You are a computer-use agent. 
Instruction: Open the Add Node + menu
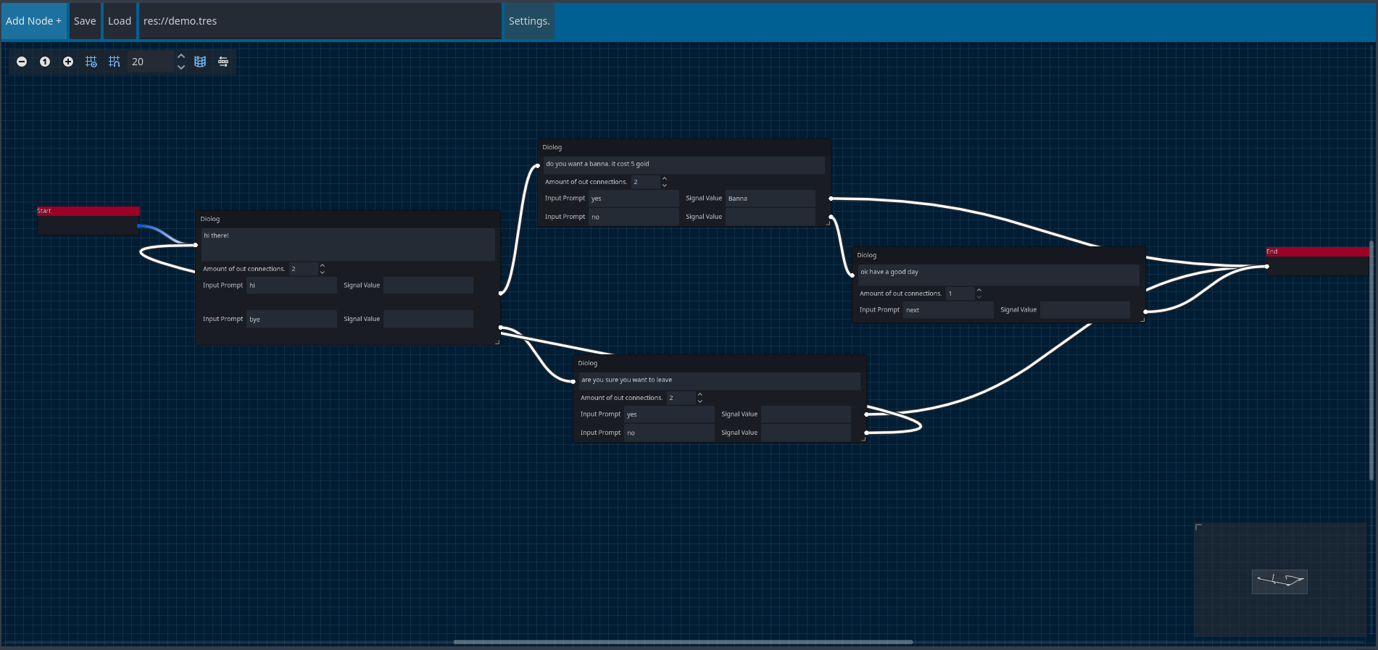(x=33, y=21)
